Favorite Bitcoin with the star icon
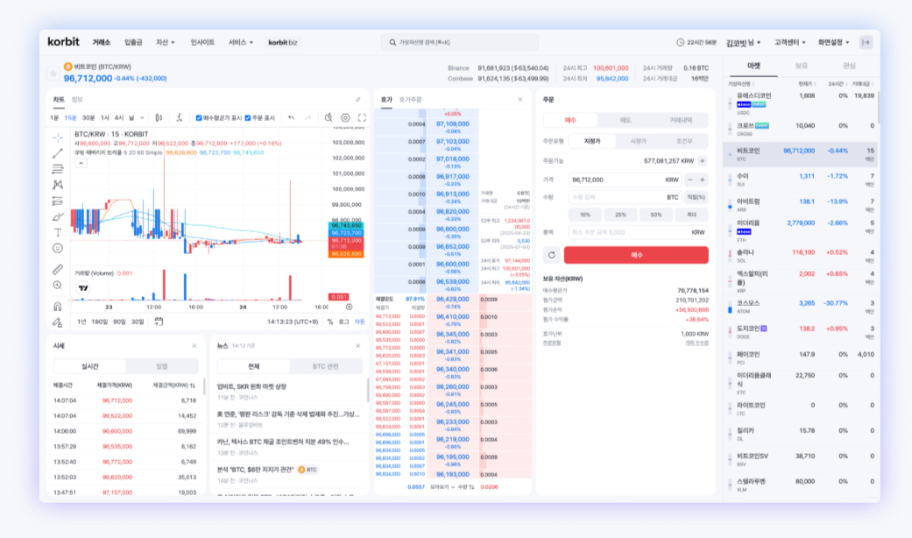 tap(53, 73)
